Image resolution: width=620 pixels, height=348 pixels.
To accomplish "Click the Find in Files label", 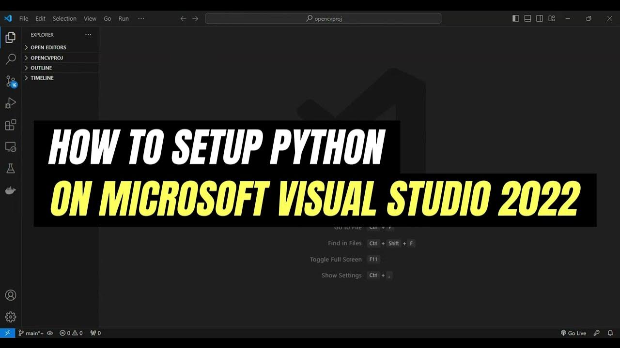I will point(345,243).
